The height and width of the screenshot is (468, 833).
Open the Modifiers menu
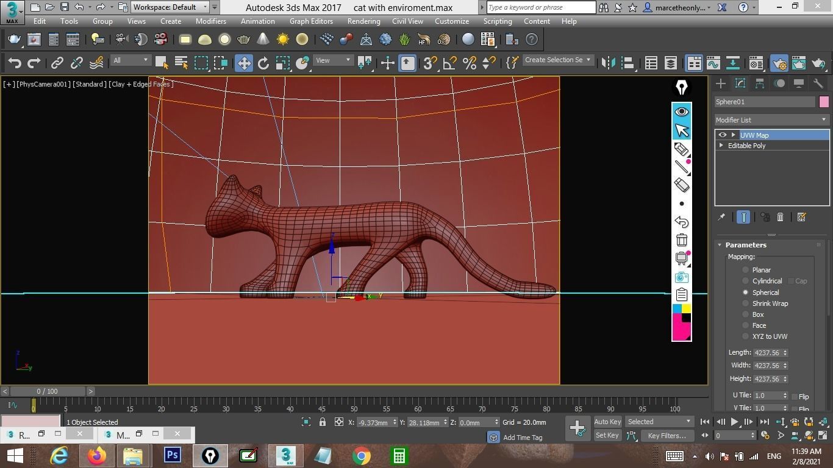point(211,21)
